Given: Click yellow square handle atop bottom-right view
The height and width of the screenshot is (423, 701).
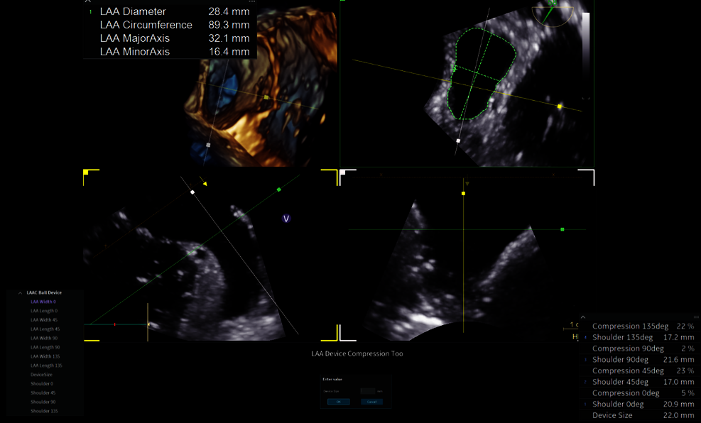Looking at the screenshot, I should coord(463,193).
